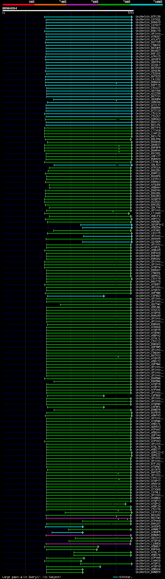This screenshot has width=165, height=579.
Task: Click the '=100char.' scale legend
Action: pyautogui.click(x=122, y=577)
